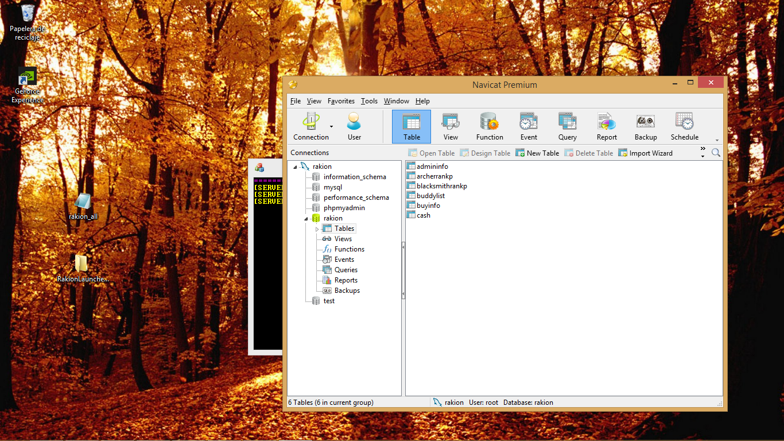The height and width of the screenshot is (441, 784).
Task: Open the Connection dropdown arrow
Action: 331,126
